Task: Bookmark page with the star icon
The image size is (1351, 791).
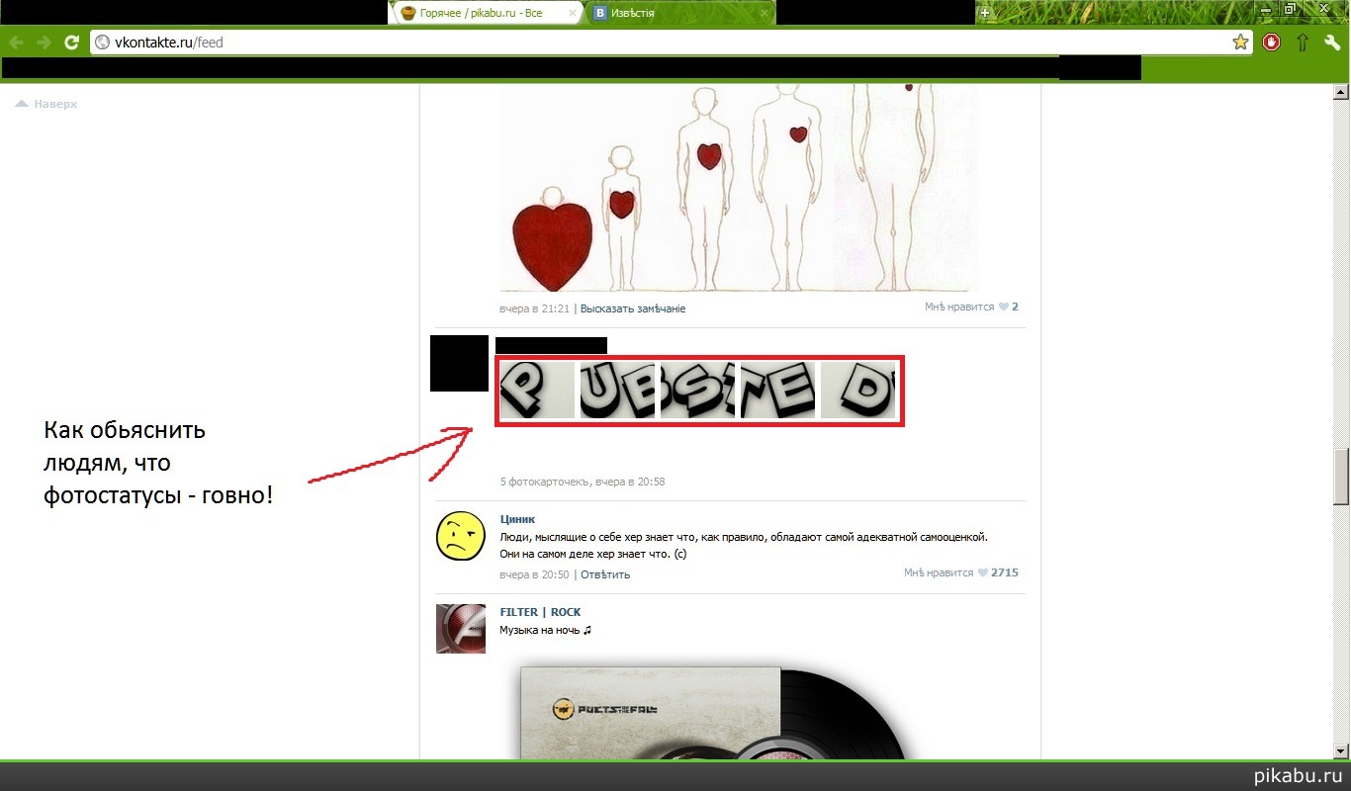Action: [x=1240, y=43]
